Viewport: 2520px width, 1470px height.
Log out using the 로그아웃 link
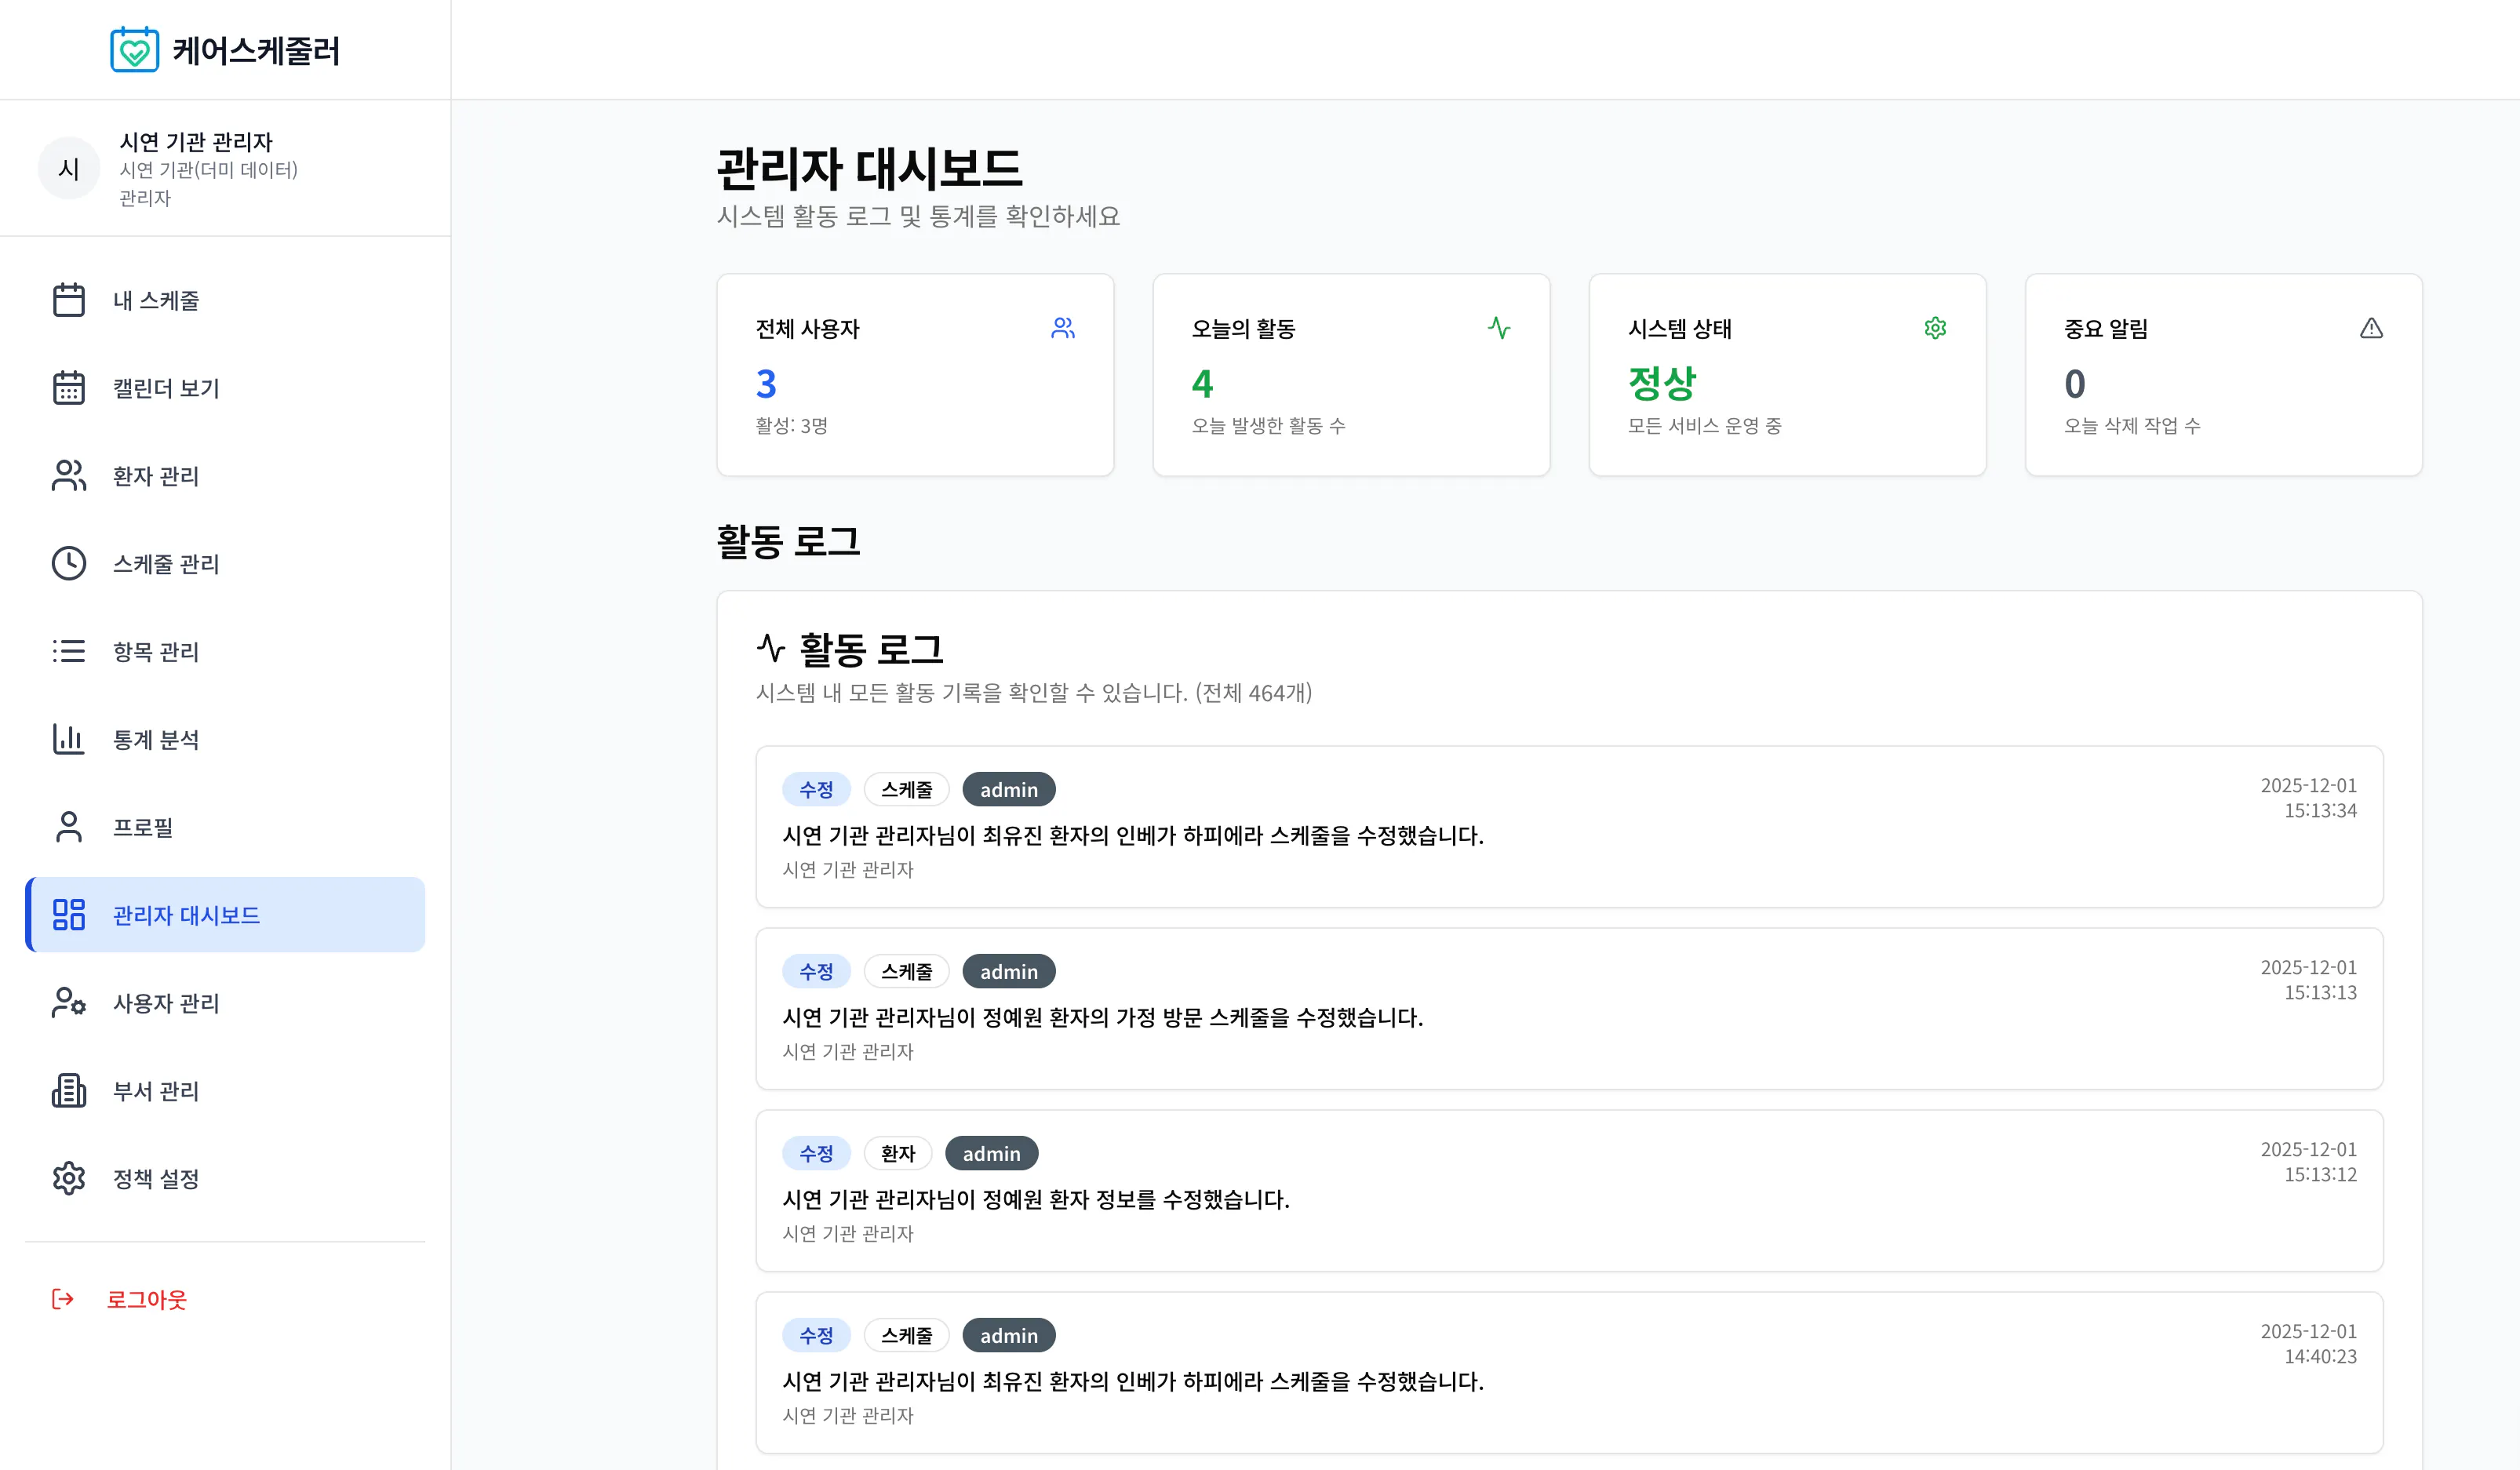click(x=146, y=1299)
